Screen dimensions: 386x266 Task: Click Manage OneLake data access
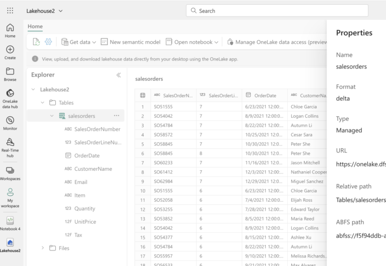(x=277, y=42)
